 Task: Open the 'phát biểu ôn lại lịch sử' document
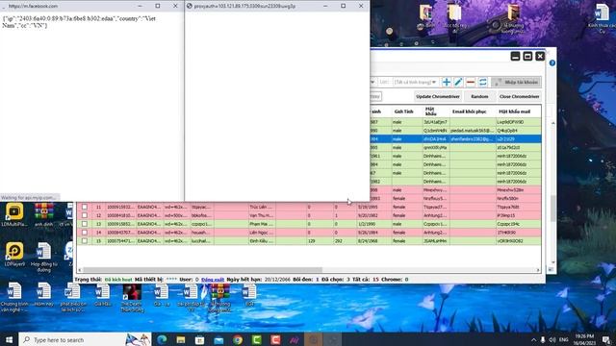(x=73, y=298)
